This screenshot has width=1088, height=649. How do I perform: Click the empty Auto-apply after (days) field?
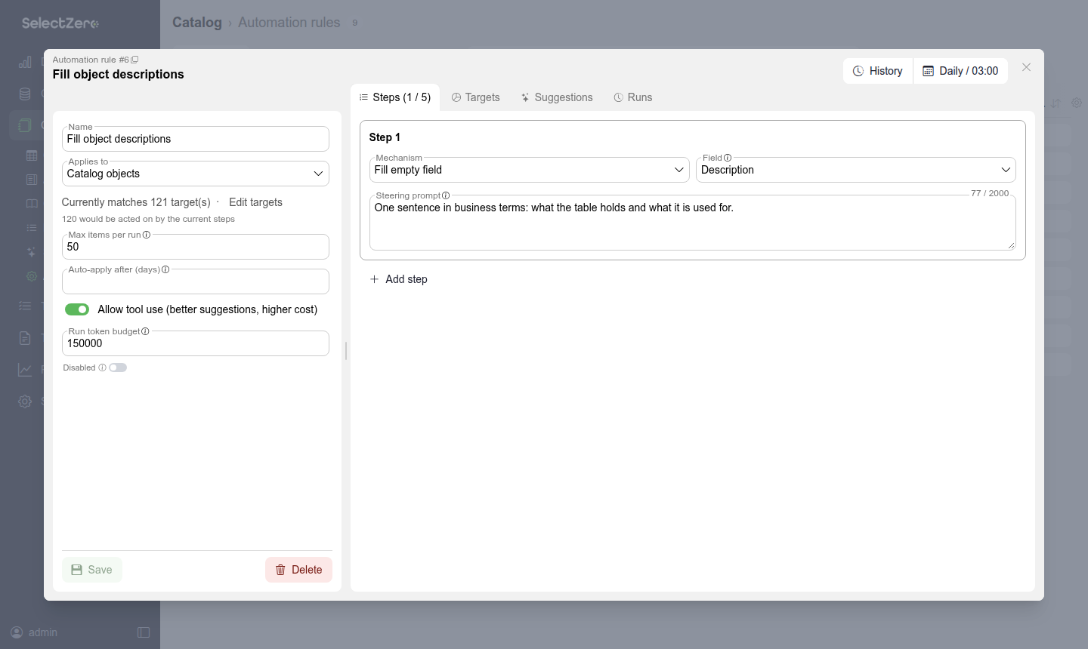tap(196, 281)
